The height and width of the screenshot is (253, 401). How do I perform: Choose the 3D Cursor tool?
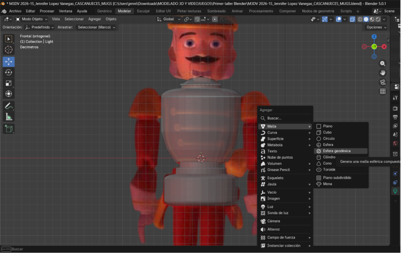point(9,50)
